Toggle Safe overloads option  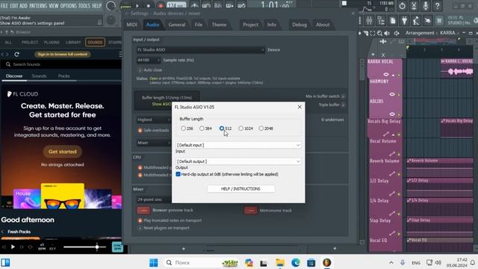(x=140, y=130)
